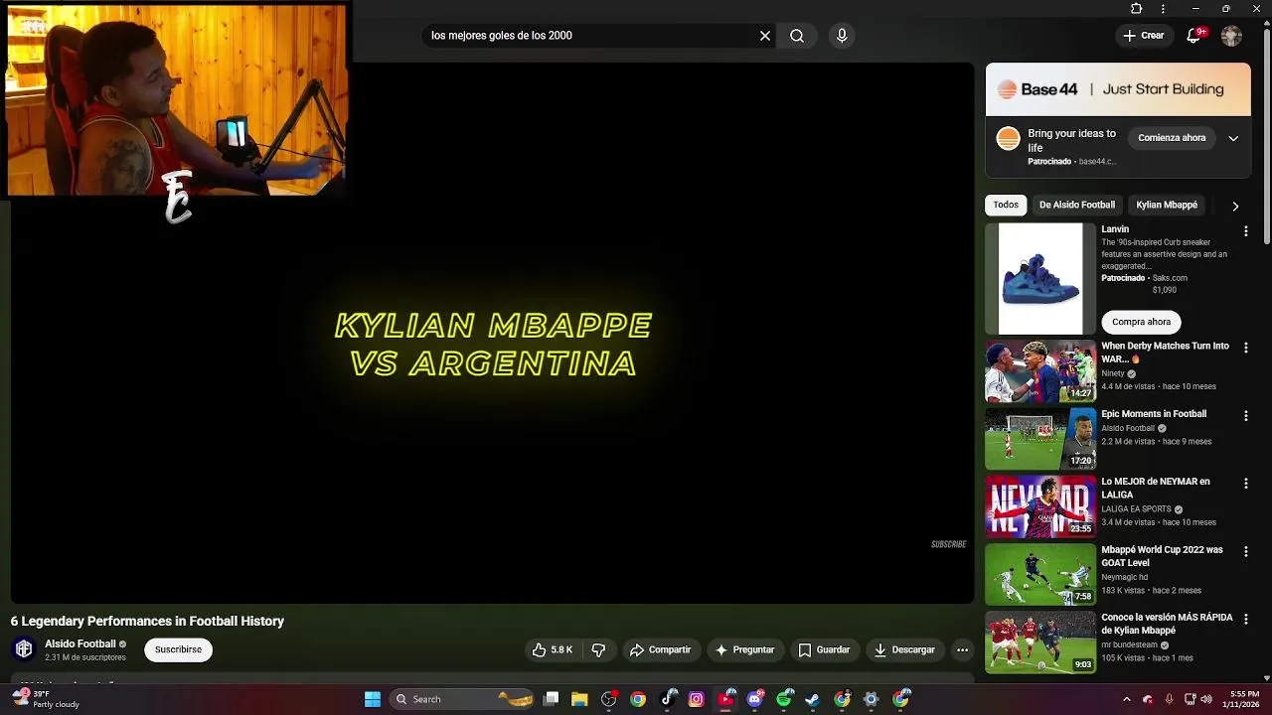Screen dimensions: 1272x715
Task: Open the Alsido Football channel avatar
Action: click(x=24, y=649)
